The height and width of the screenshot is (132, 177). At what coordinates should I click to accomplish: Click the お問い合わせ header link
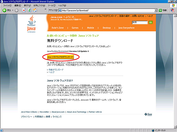pos(138,16)
